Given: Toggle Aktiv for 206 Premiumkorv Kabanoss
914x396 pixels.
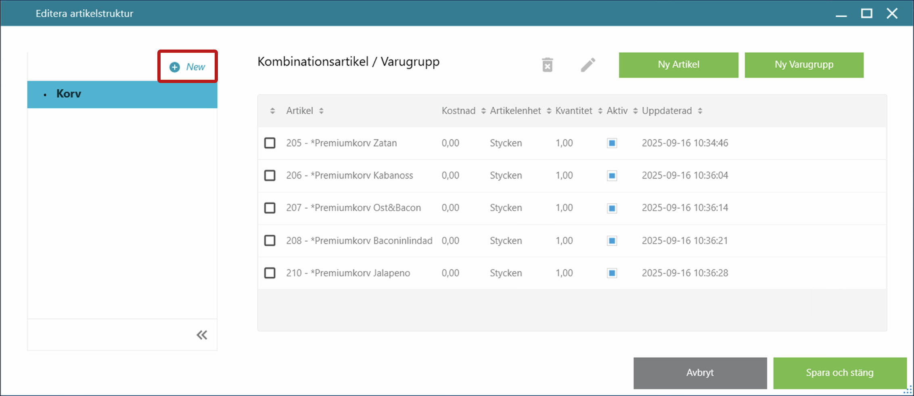Looking at the screenshot, I should click(612, 176).
